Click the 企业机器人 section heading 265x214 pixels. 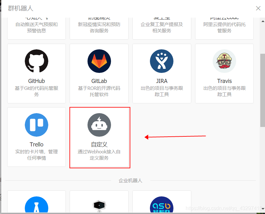pos(130,181)
